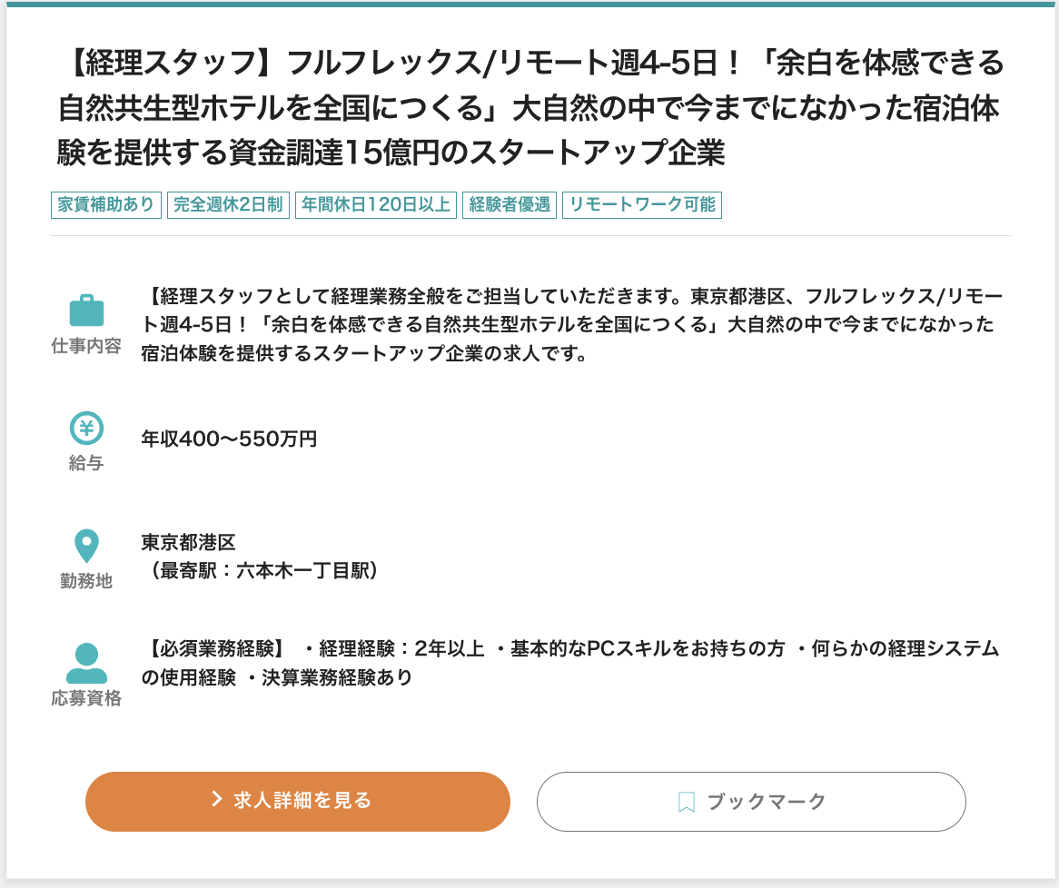Bookmark this job with ブックマーク button
Screen dimensions: 1059x888
coord(751,802)
